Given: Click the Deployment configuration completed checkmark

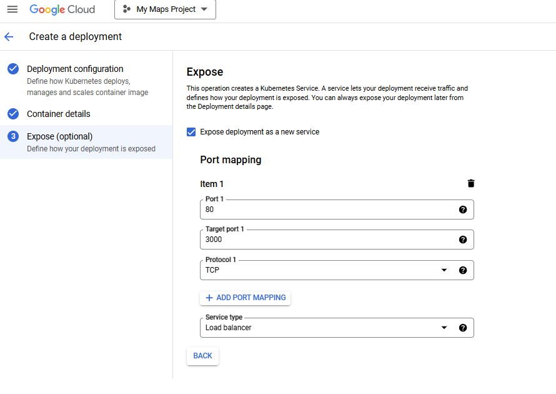Looking at the screenshot, I should [14, 69].
